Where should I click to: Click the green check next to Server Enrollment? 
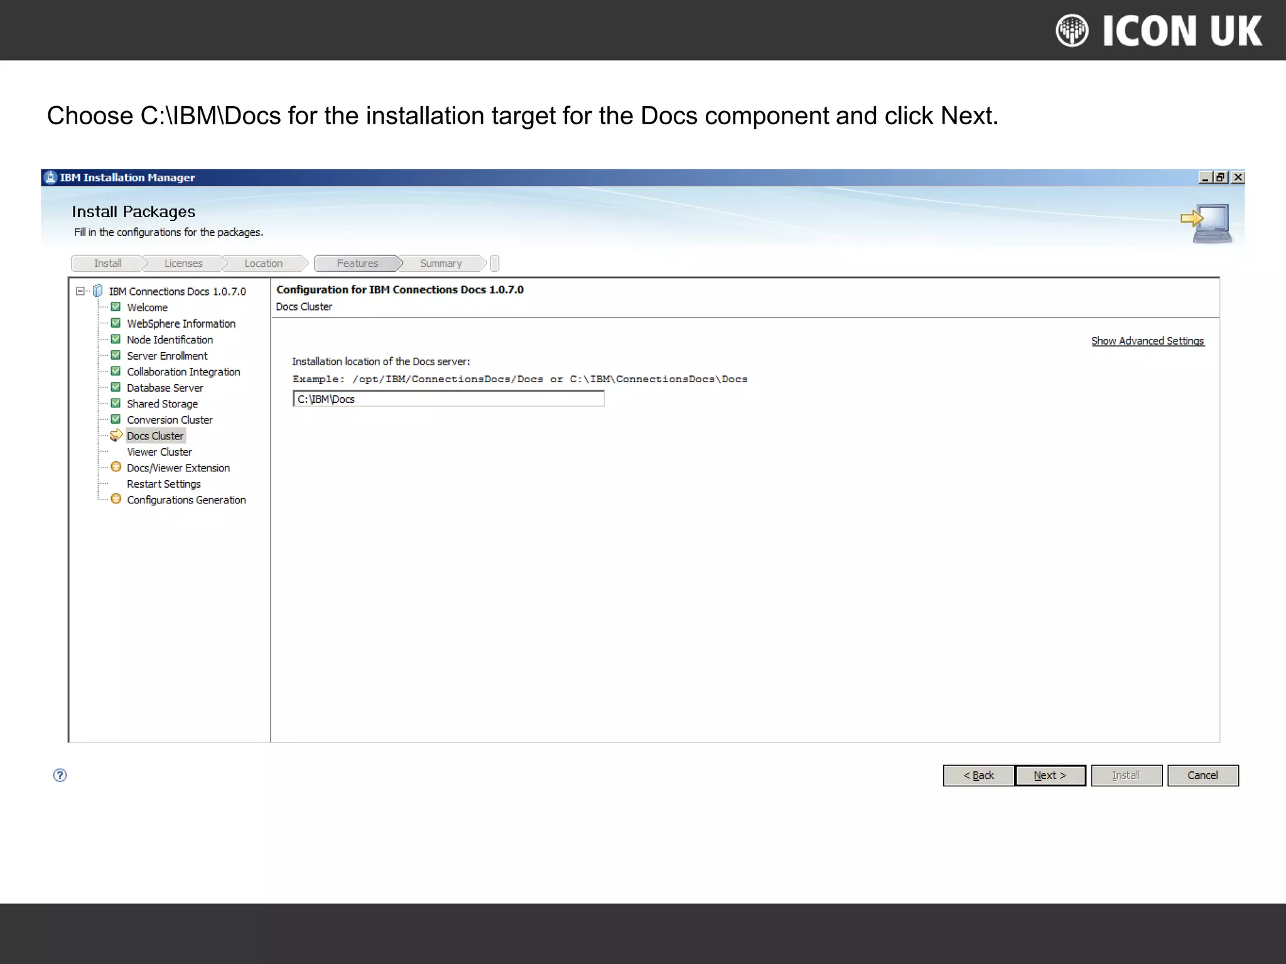tap(116, 355)
